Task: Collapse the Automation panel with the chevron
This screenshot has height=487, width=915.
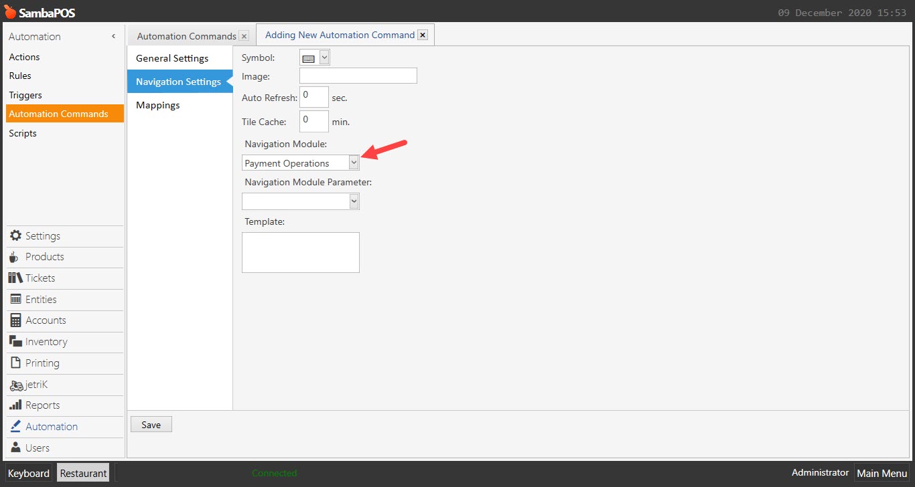Action: point(113,36)
